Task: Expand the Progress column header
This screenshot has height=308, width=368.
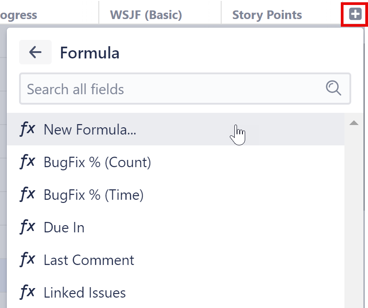Action: click(x=19, y=14)
